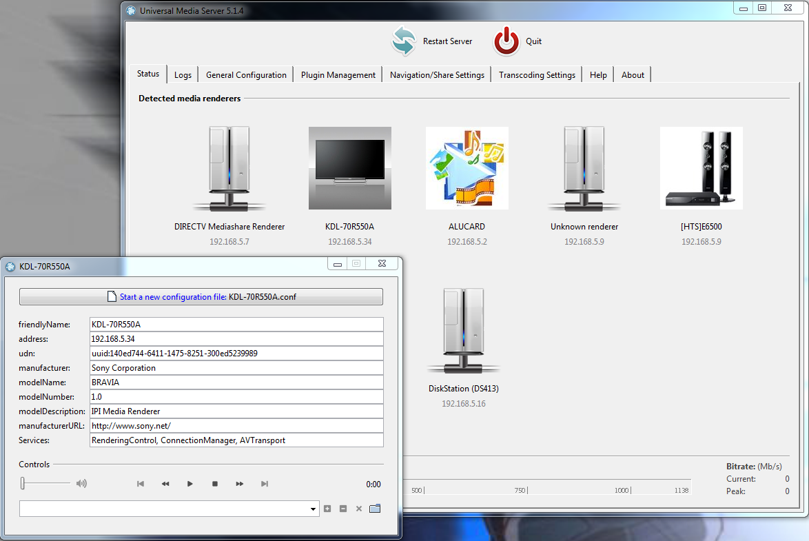Image resolution: width=809 pixels, height=541 pixels.
Task: Select the ALUCARD media renderer icon
Action: pyautogui.click(x=467, y=168)
